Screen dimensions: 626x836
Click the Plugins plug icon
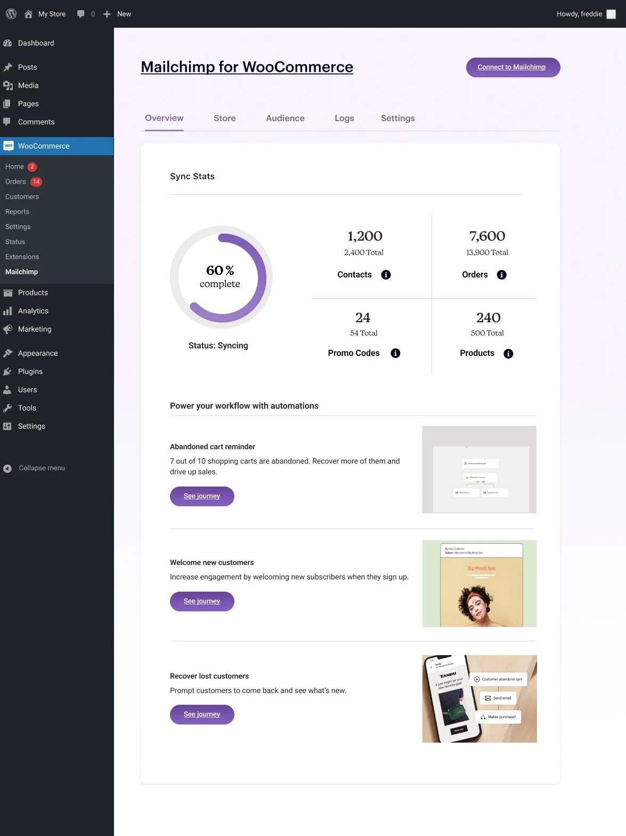pos(7,371)
